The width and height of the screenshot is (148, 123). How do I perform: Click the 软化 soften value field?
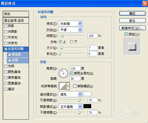click(92, 54)
